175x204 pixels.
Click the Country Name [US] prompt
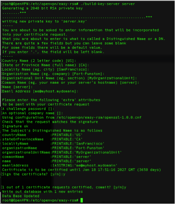(39, 61)
